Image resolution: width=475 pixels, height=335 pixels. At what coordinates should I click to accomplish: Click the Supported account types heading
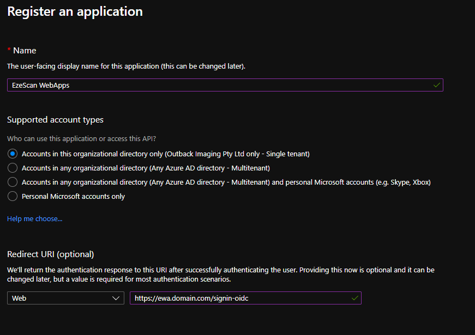pos(55,119)
